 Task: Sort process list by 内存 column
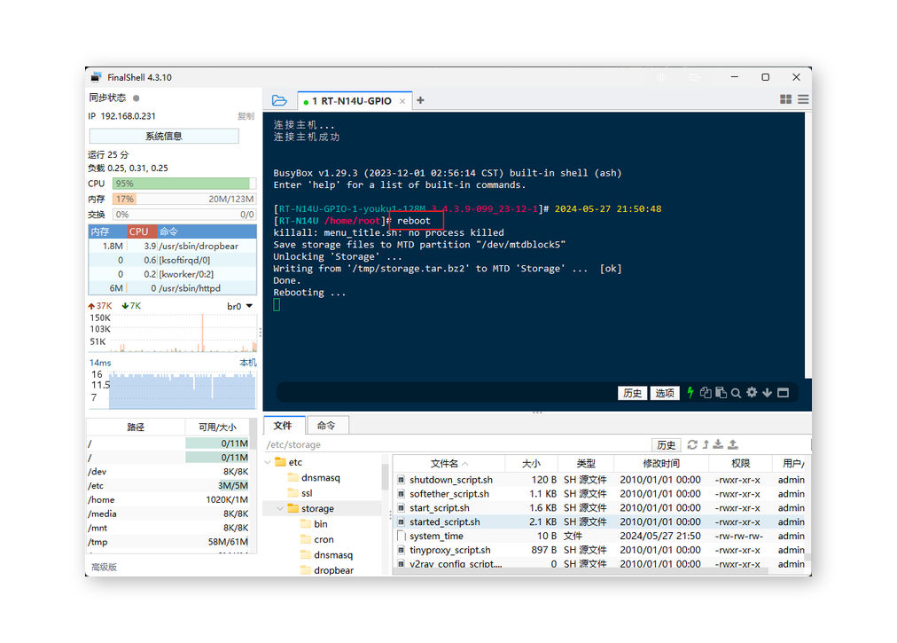pos(107,231)
